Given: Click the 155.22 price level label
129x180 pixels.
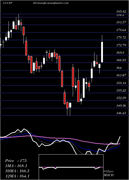Looking at the screenshot, I should coord(121,90).
